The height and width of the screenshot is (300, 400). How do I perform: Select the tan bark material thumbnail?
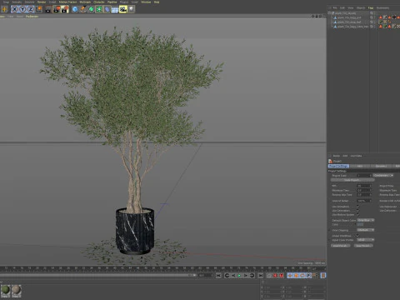(17, 291)
